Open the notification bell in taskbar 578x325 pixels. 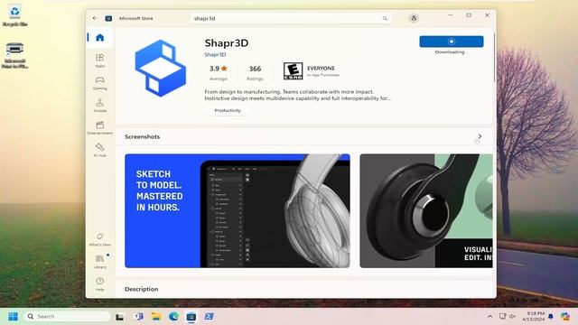(551, 317)
